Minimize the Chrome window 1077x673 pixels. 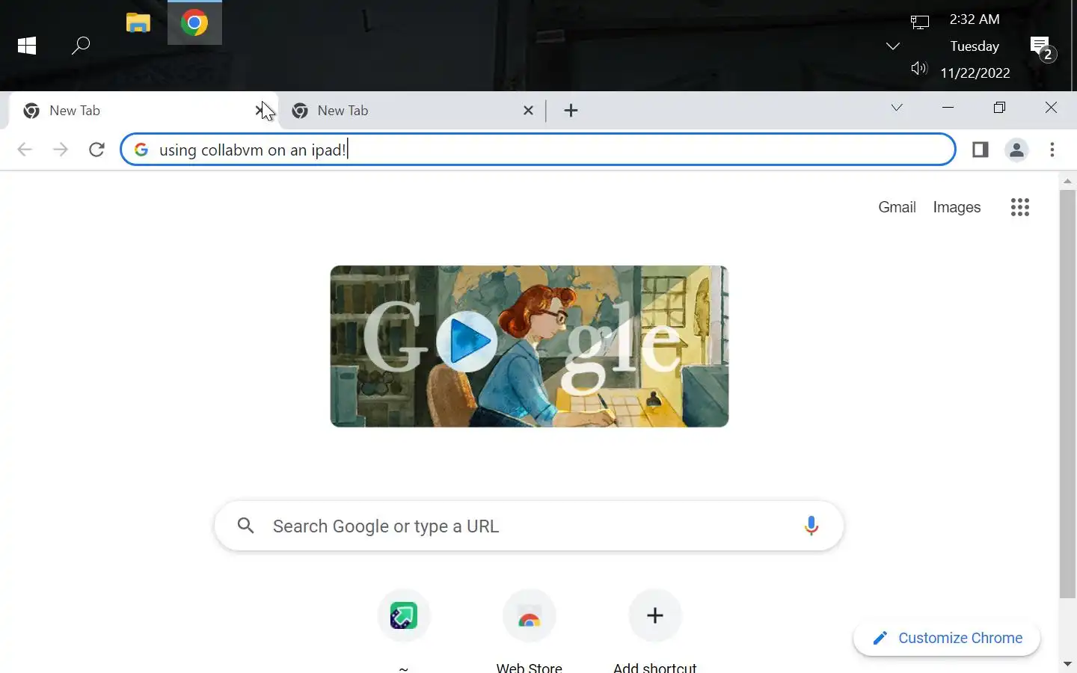[x=948, y=108]
